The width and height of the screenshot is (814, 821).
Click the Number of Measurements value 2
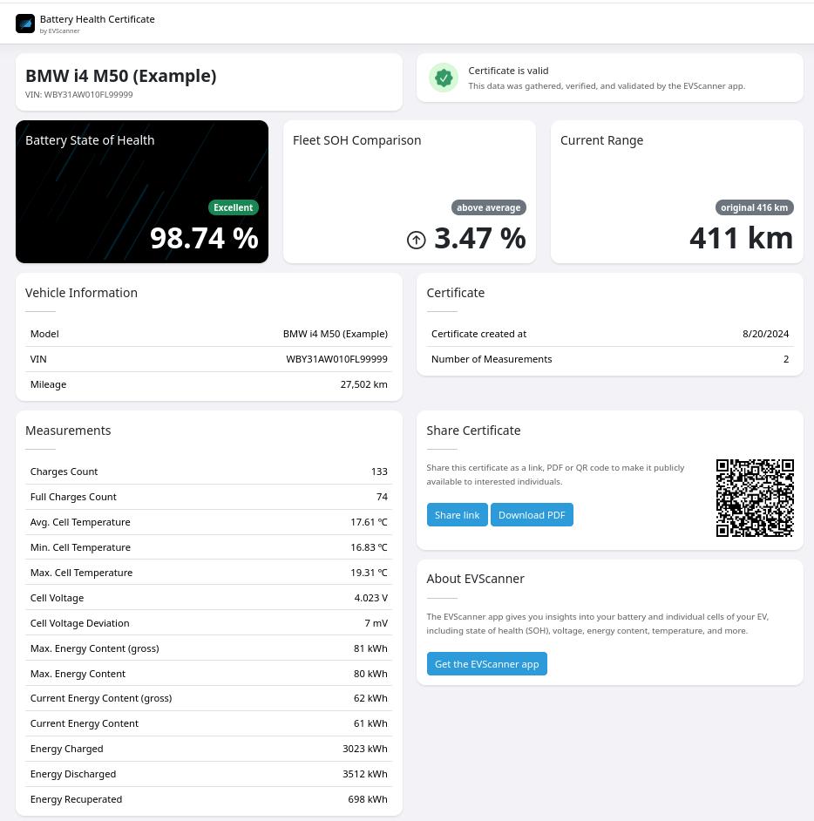(x=786, y=359)
